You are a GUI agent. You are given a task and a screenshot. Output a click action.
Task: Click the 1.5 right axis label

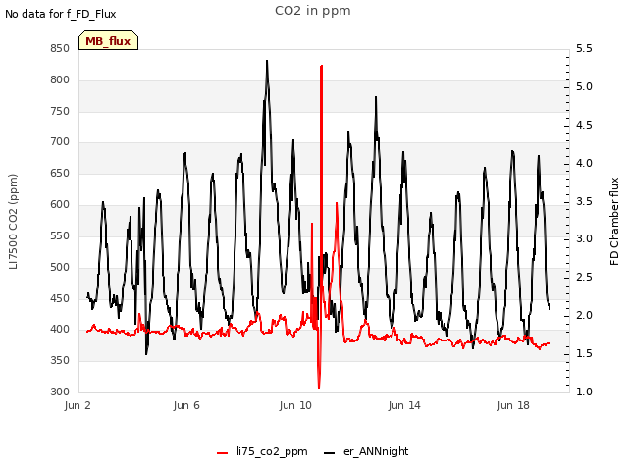point(584,353)
